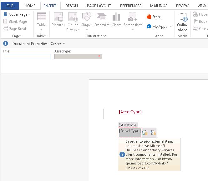Viewport: 208px width, 181px height.
Task: Switch to the VIEW tab
Action: click(202, 6)
